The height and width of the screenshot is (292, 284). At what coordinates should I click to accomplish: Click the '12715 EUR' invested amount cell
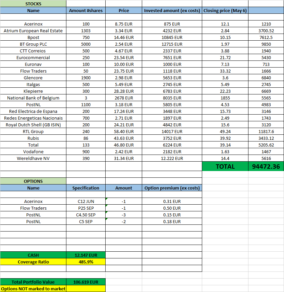pos(172,44)
